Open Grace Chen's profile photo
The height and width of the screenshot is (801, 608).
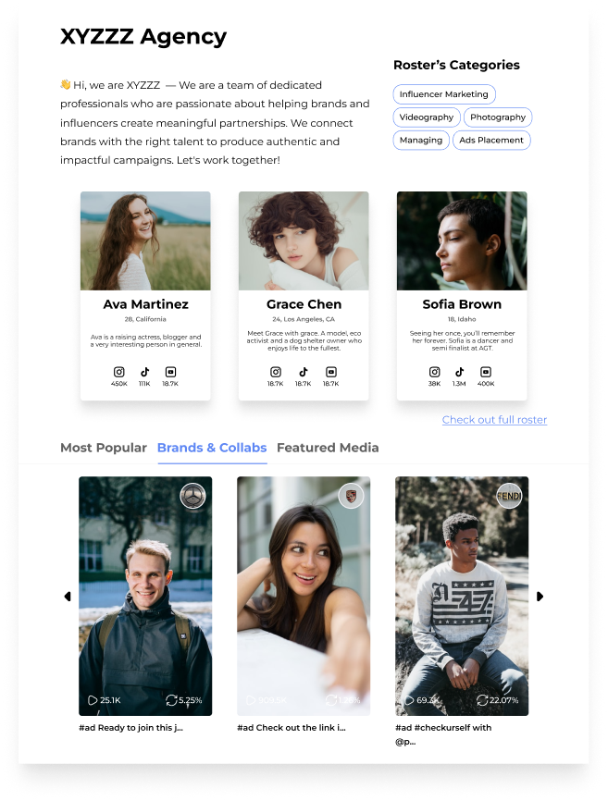point(304,240)
